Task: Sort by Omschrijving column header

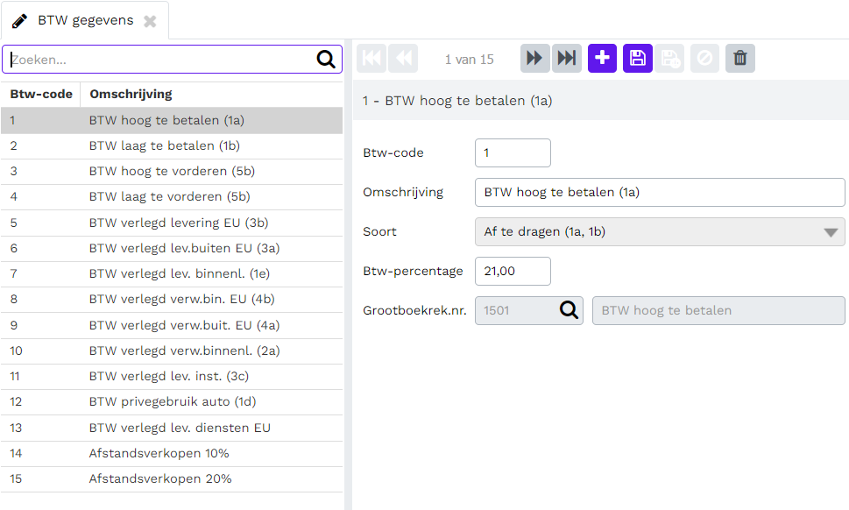Action: [131, 95]
